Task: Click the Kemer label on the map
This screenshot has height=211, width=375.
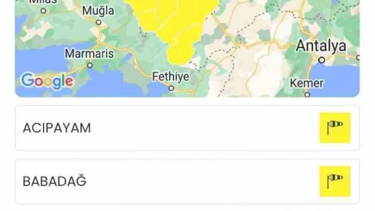Action: [307, 82]
